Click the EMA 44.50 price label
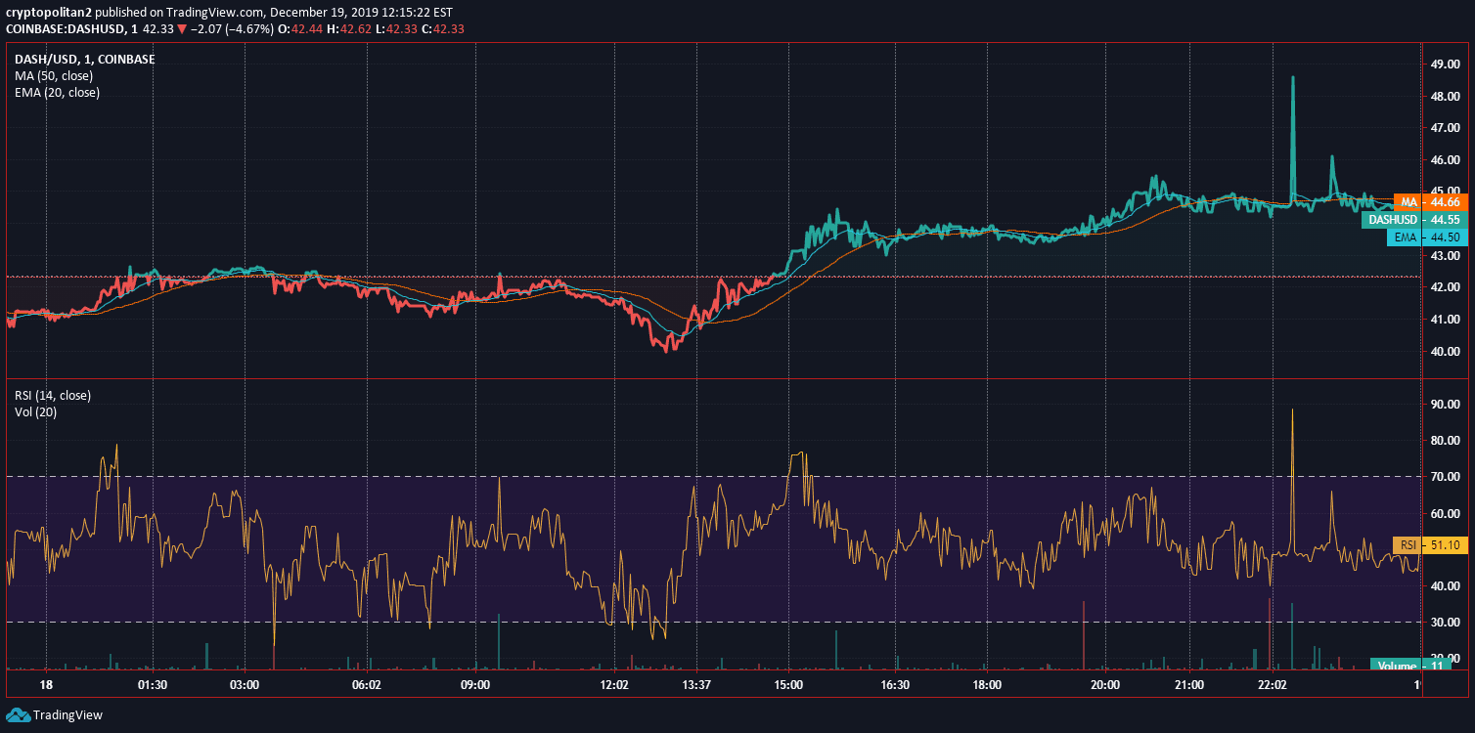Screen dimensions: 1475x733 [1428, 237]
